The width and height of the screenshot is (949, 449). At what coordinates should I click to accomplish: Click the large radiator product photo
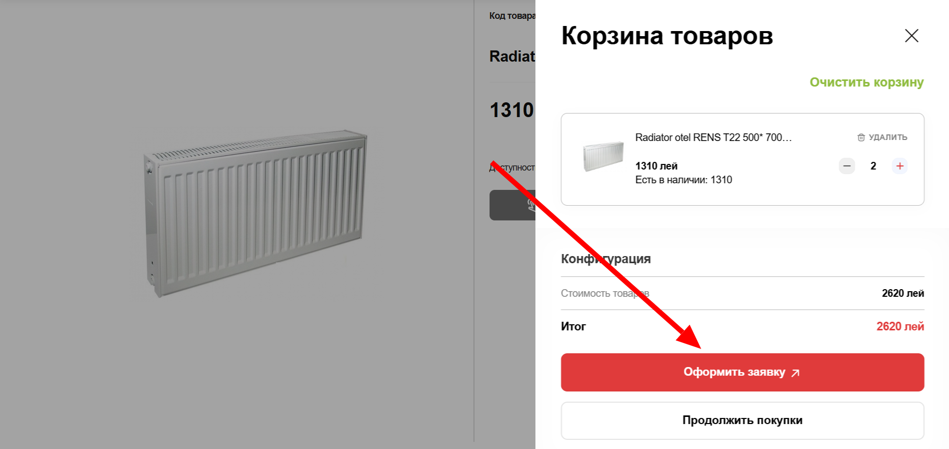pos(255,214)
